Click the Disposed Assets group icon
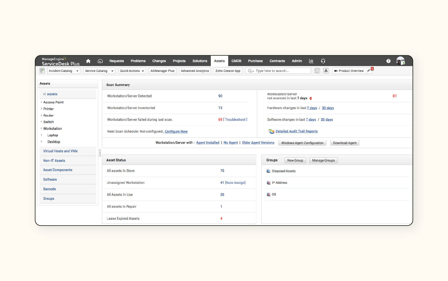The width and height of the screenshot is (448, 281). [268, 171]
